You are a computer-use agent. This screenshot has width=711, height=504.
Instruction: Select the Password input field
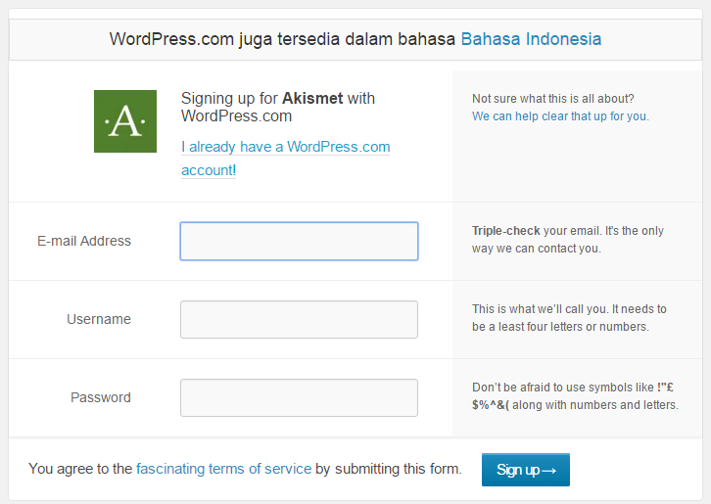point(299,397)
